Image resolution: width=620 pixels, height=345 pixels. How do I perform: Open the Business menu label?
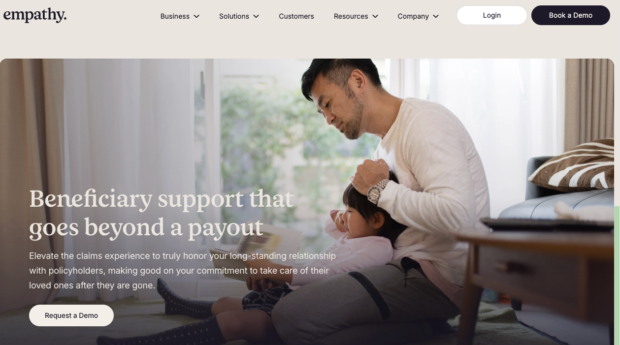point(175,16)
